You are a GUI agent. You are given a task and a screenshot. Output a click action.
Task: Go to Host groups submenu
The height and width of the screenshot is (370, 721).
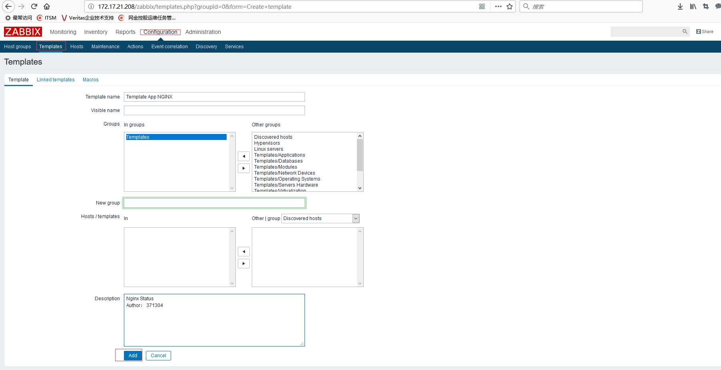pos(18,47)
